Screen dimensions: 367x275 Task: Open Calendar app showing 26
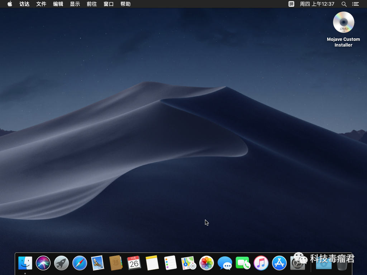pos(134,263)
